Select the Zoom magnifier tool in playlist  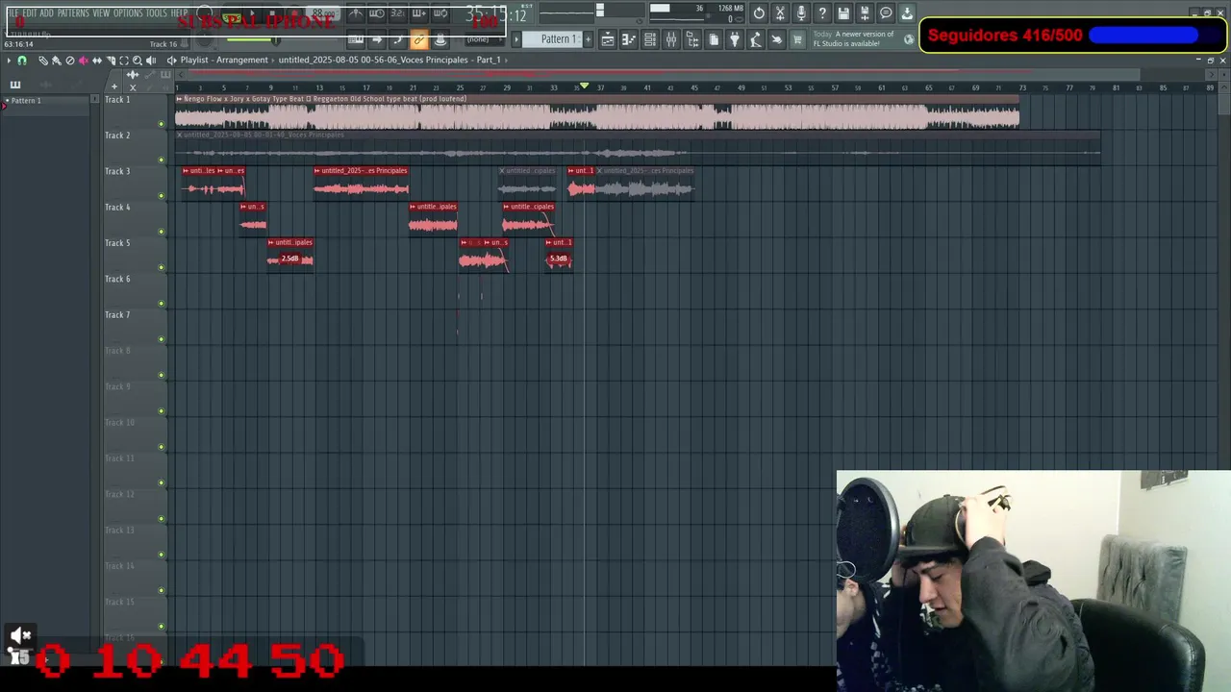click(x=138, y=61)
